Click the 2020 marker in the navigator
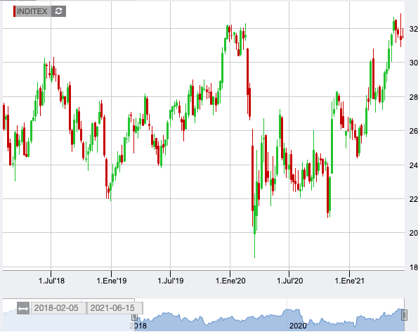418x332 pixels. (x=298, y=326)
